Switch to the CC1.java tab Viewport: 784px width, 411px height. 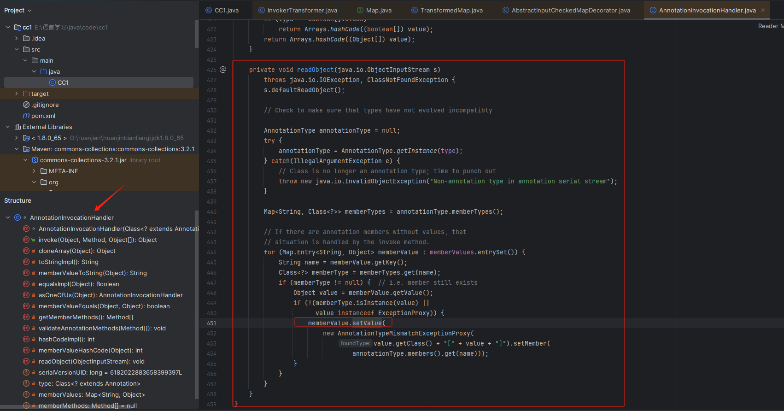point(226,10)
